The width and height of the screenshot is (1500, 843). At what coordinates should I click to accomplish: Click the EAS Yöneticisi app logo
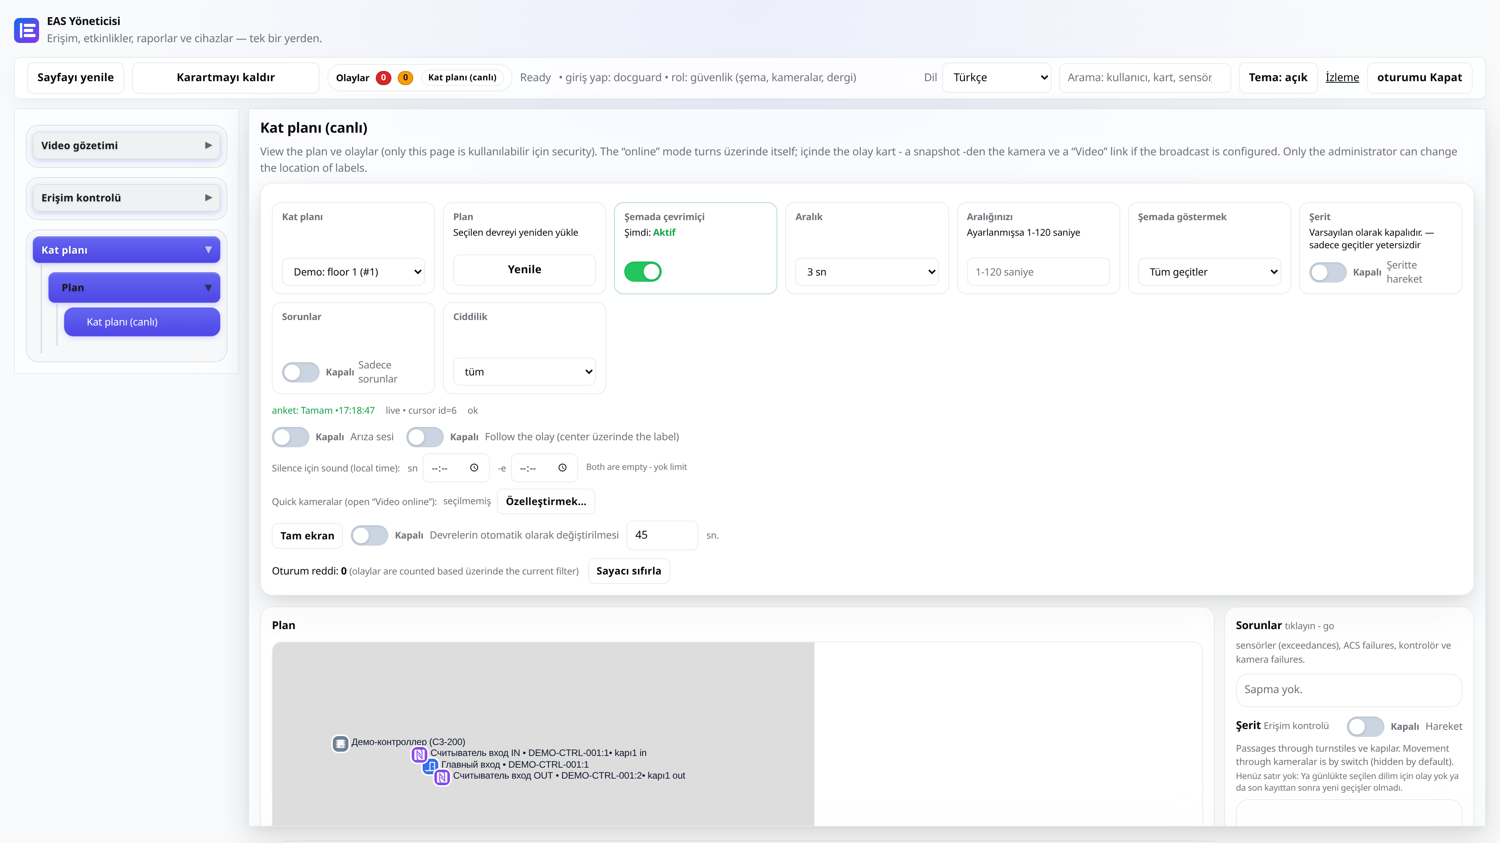pyautogui.click(x=26, y=30)
